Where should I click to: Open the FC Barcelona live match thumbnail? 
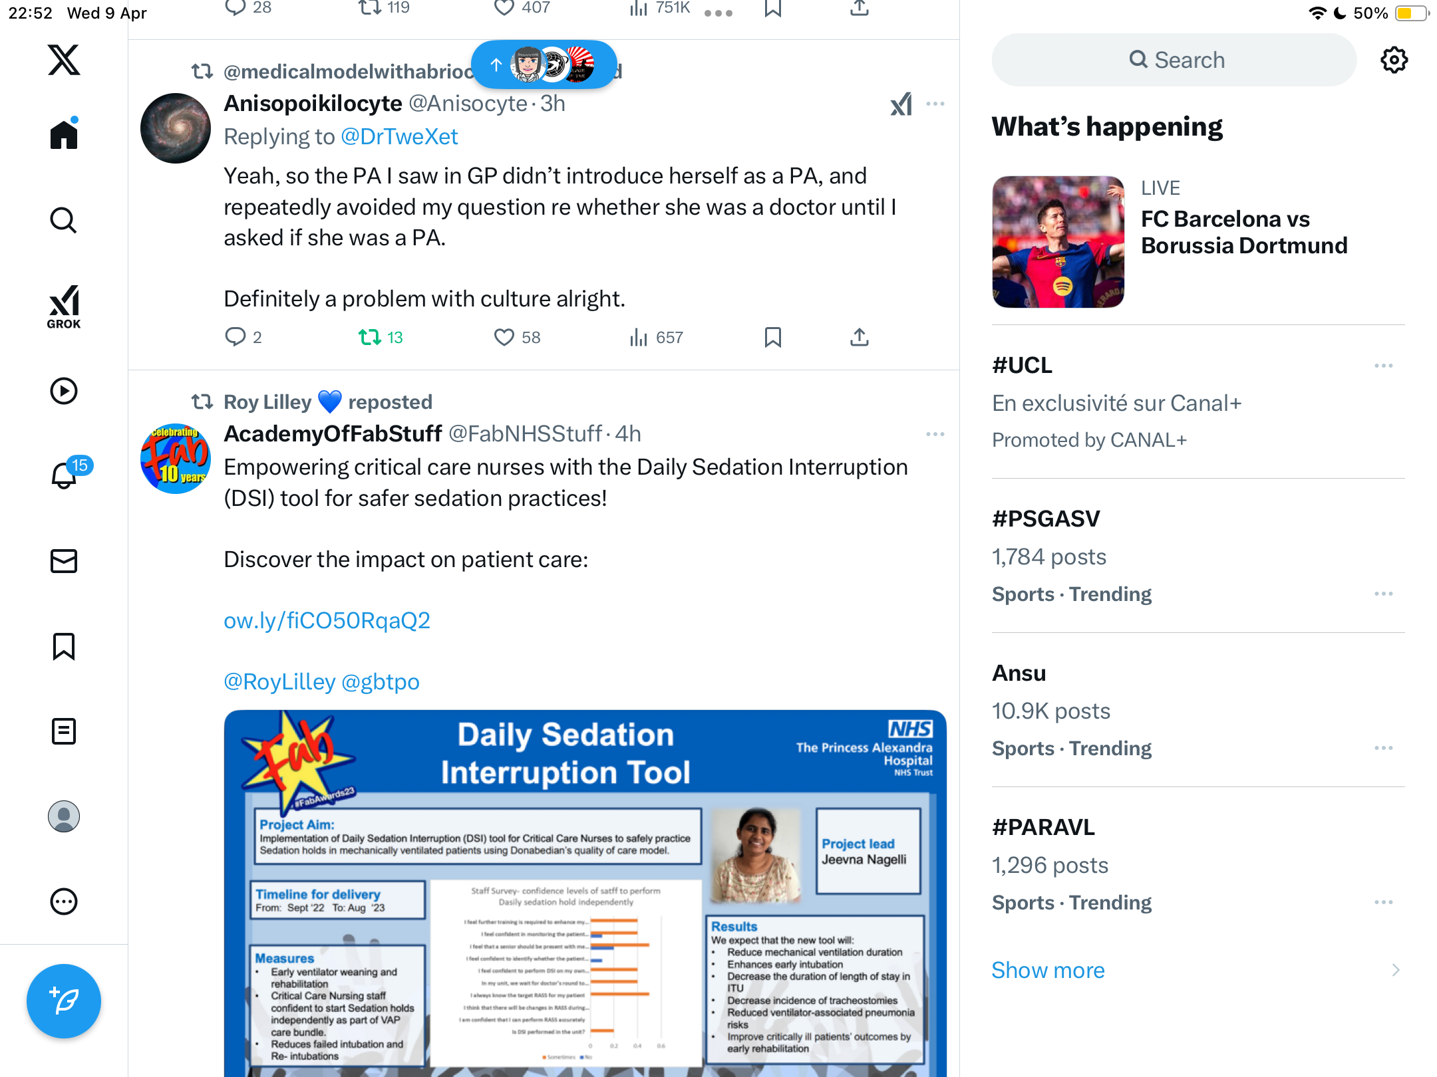click(x=1058, y=241)
